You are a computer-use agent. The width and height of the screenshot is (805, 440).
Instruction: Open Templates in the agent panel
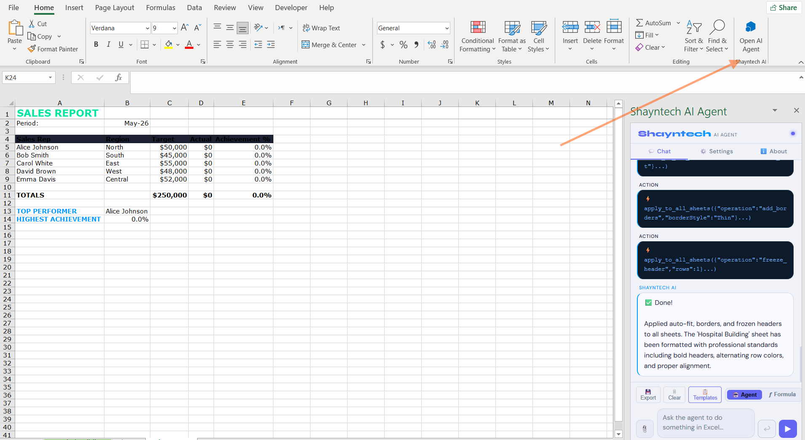[x=705, y=395]
